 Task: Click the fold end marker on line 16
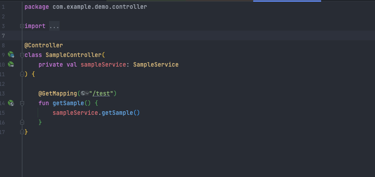pyautogui.click(x=22, y=122)
